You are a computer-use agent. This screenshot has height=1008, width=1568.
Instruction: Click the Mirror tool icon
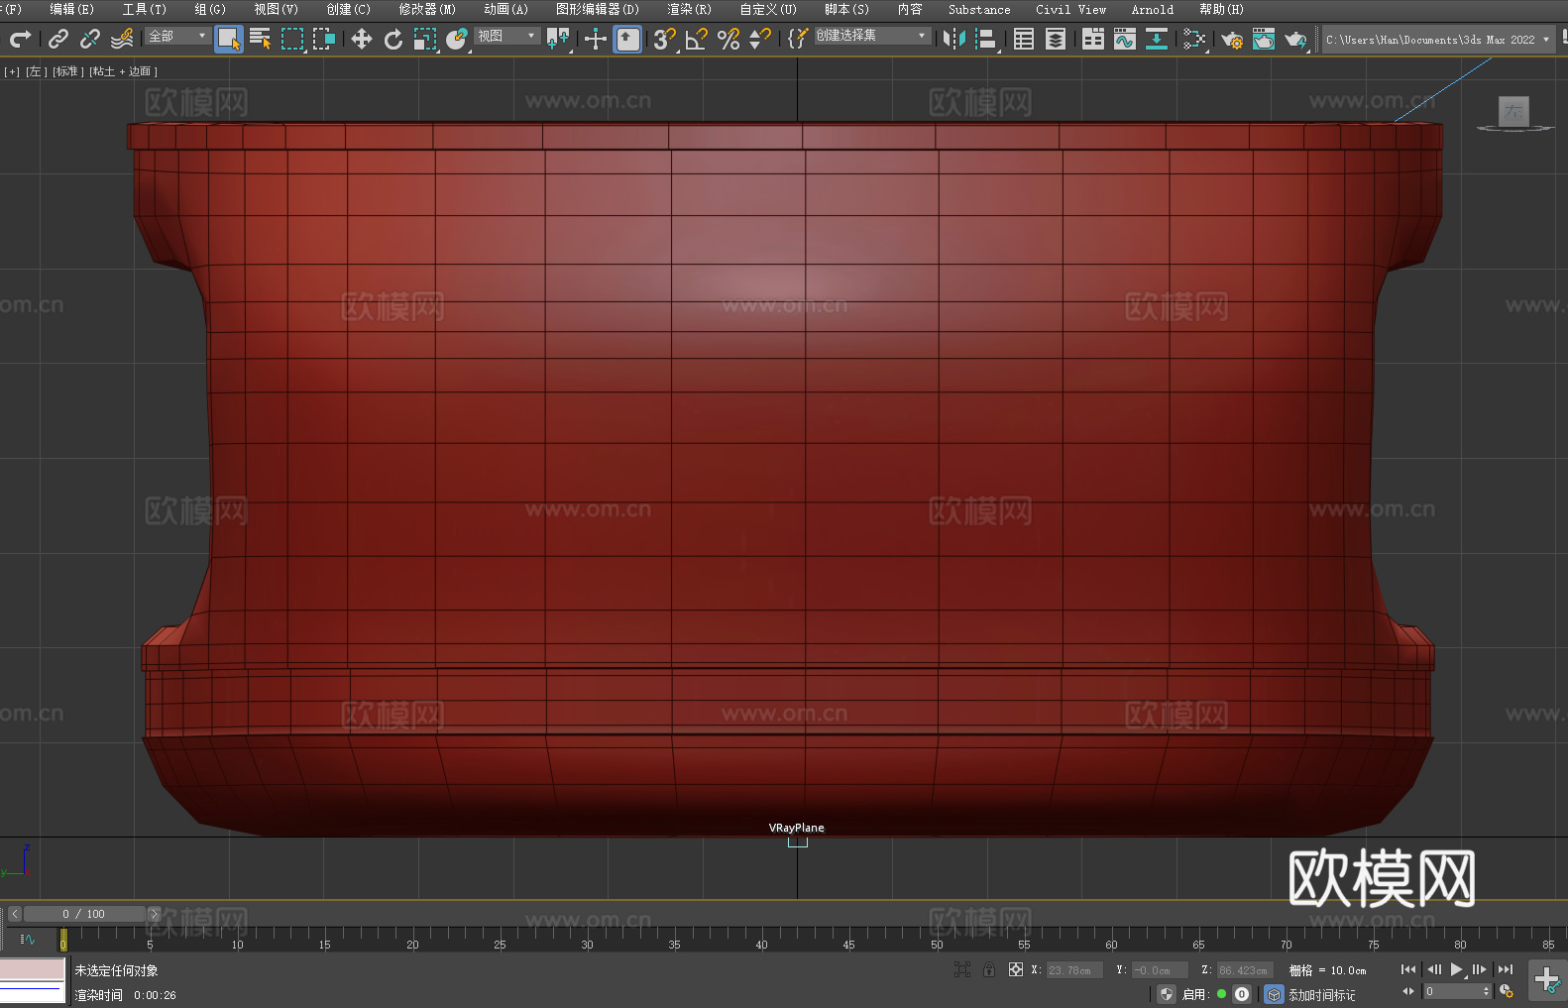pos(954,39)
